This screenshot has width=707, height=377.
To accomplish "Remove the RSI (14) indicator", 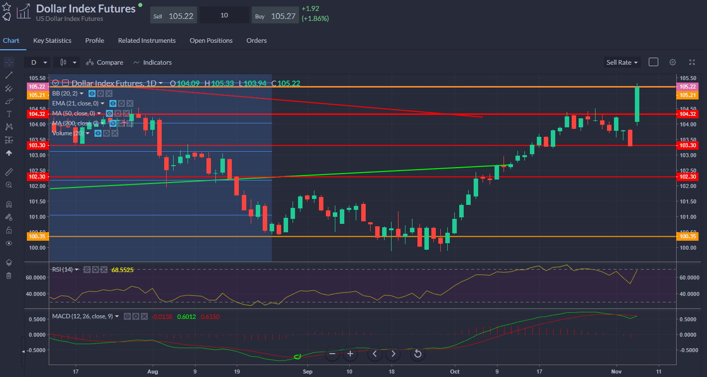I will click(x=104, y=270).
